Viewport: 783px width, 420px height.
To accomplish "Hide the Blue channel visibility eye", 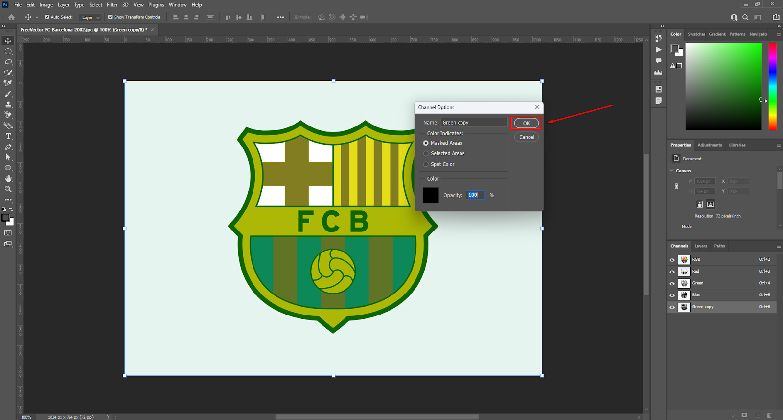I will pos(672,295).
